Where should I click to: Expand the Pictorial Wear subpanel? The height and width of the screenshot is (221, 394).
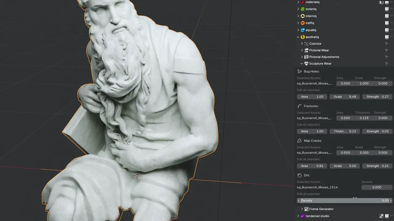[x=302, y=50]
